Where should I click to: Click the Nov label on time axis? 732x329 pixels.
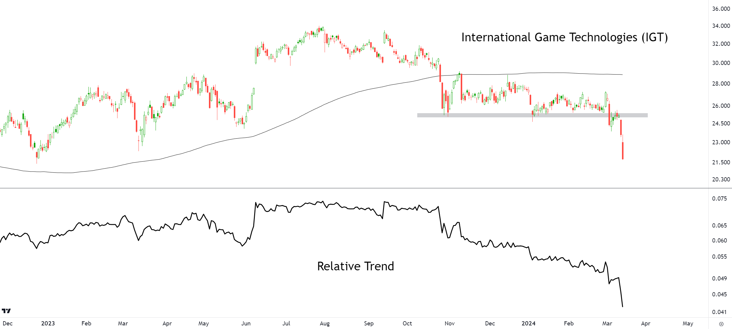click(x=450, y=323)
